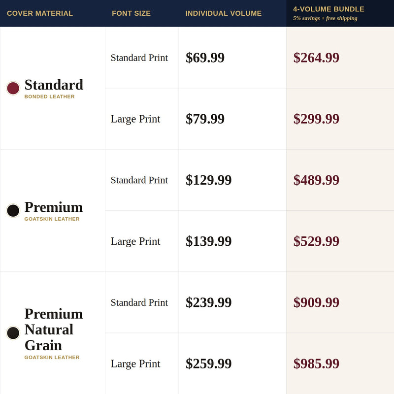The image size is (394, 394).
Task: Pick the $299.99 bundle price
Action: click(316, 119)
